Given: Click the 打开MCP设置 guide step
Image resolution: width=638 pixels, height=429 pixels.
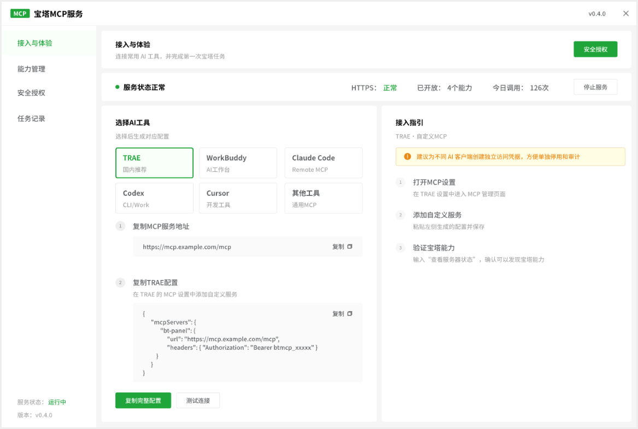Looking at the screenshot, I should pyautogui.click(x=434, y=182).
